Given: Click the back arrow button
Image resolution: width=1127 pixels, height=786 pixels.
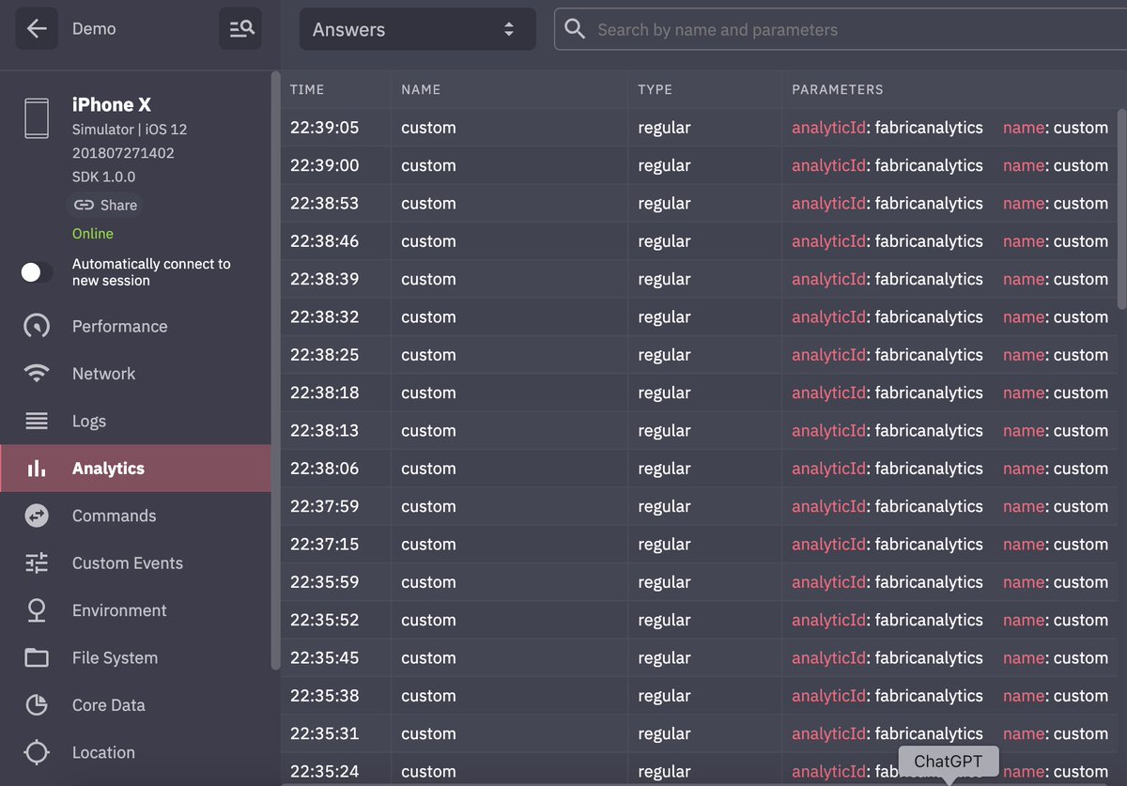Looking at the screenshot, I should [x=37, y=29].
